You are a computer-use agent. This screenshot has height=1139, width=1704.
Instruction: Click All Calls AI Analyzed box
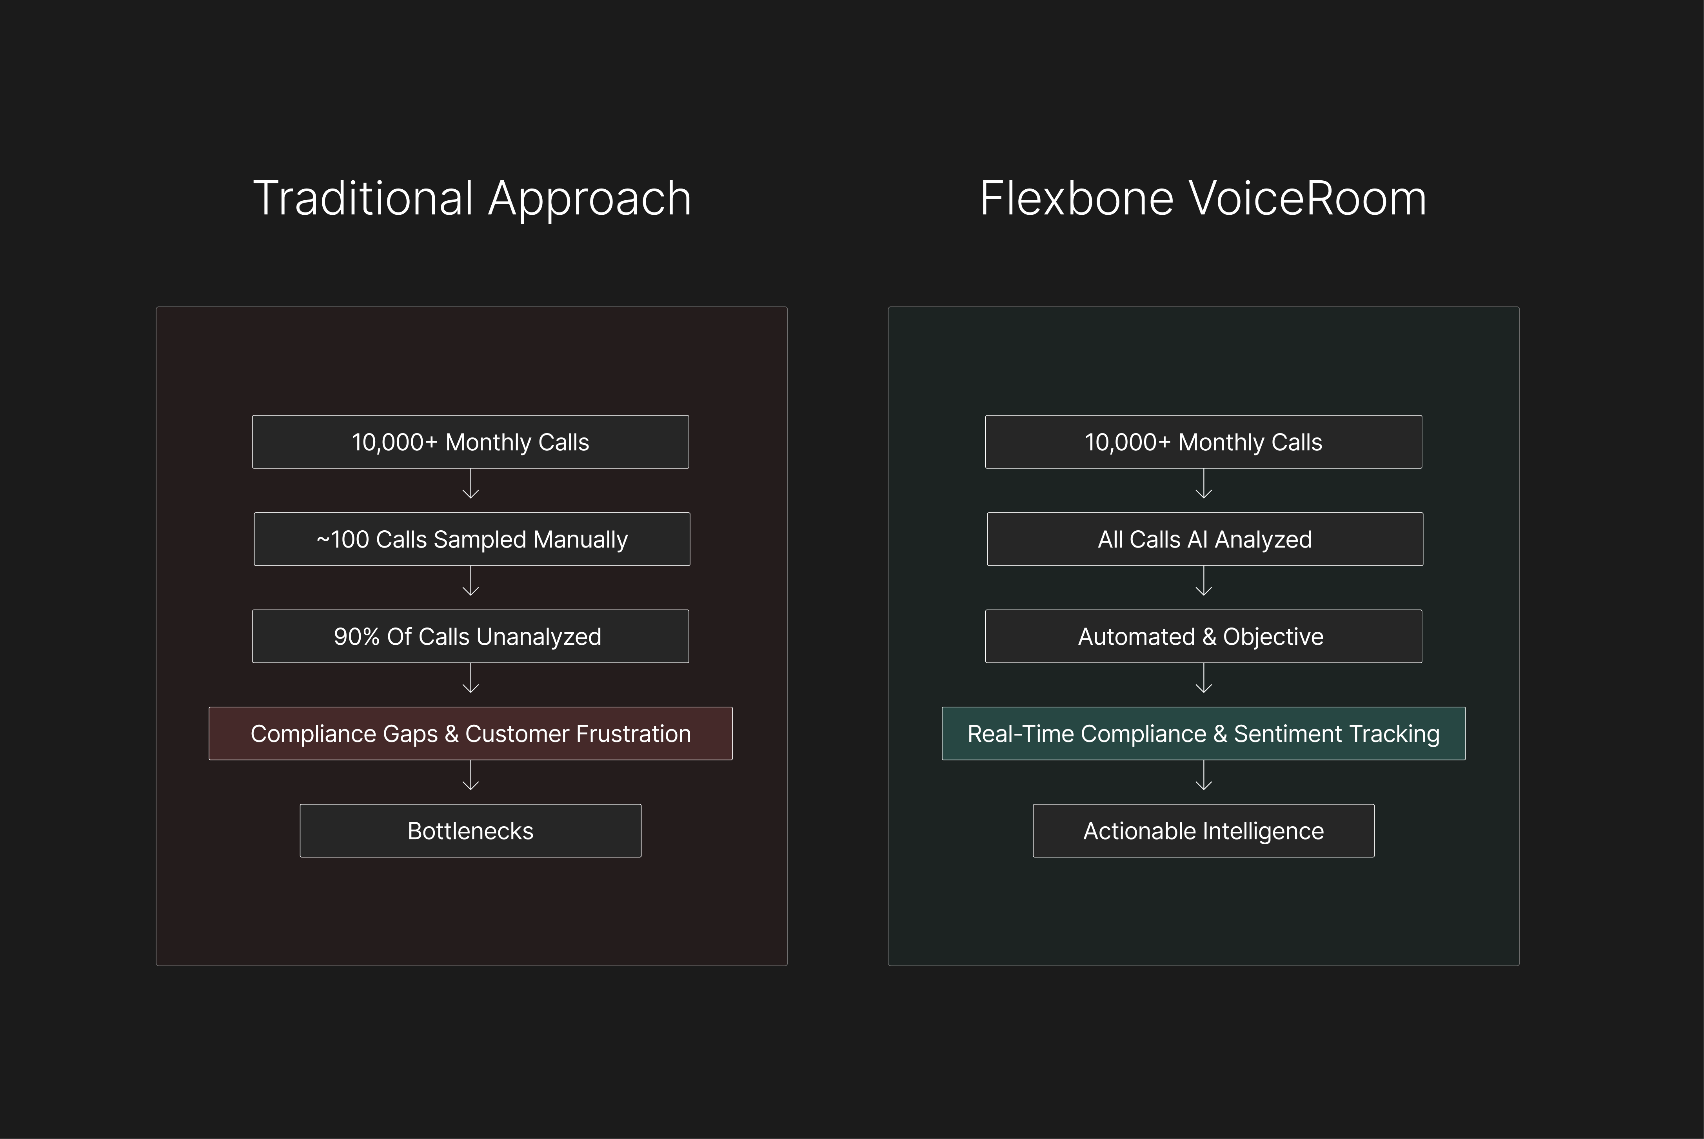point(1205,539)
